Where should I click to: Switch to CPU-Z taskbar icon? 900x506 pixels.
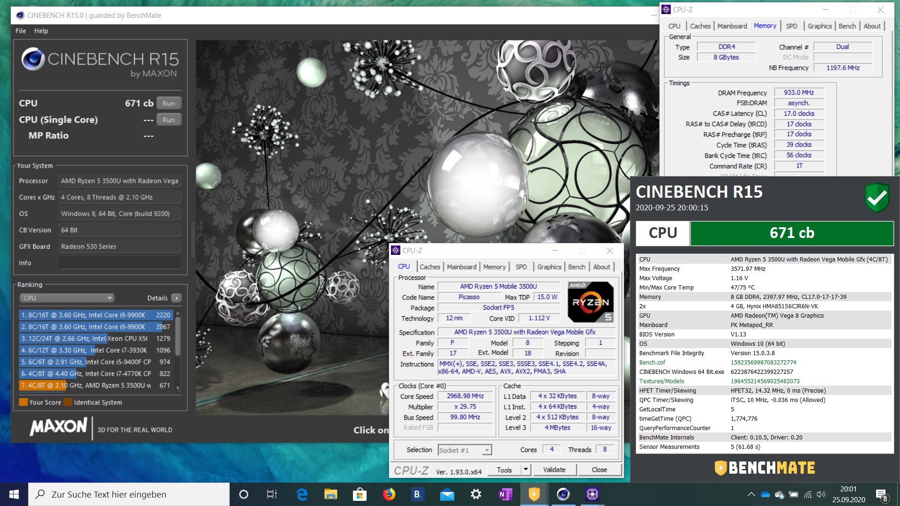coord(592,494)
